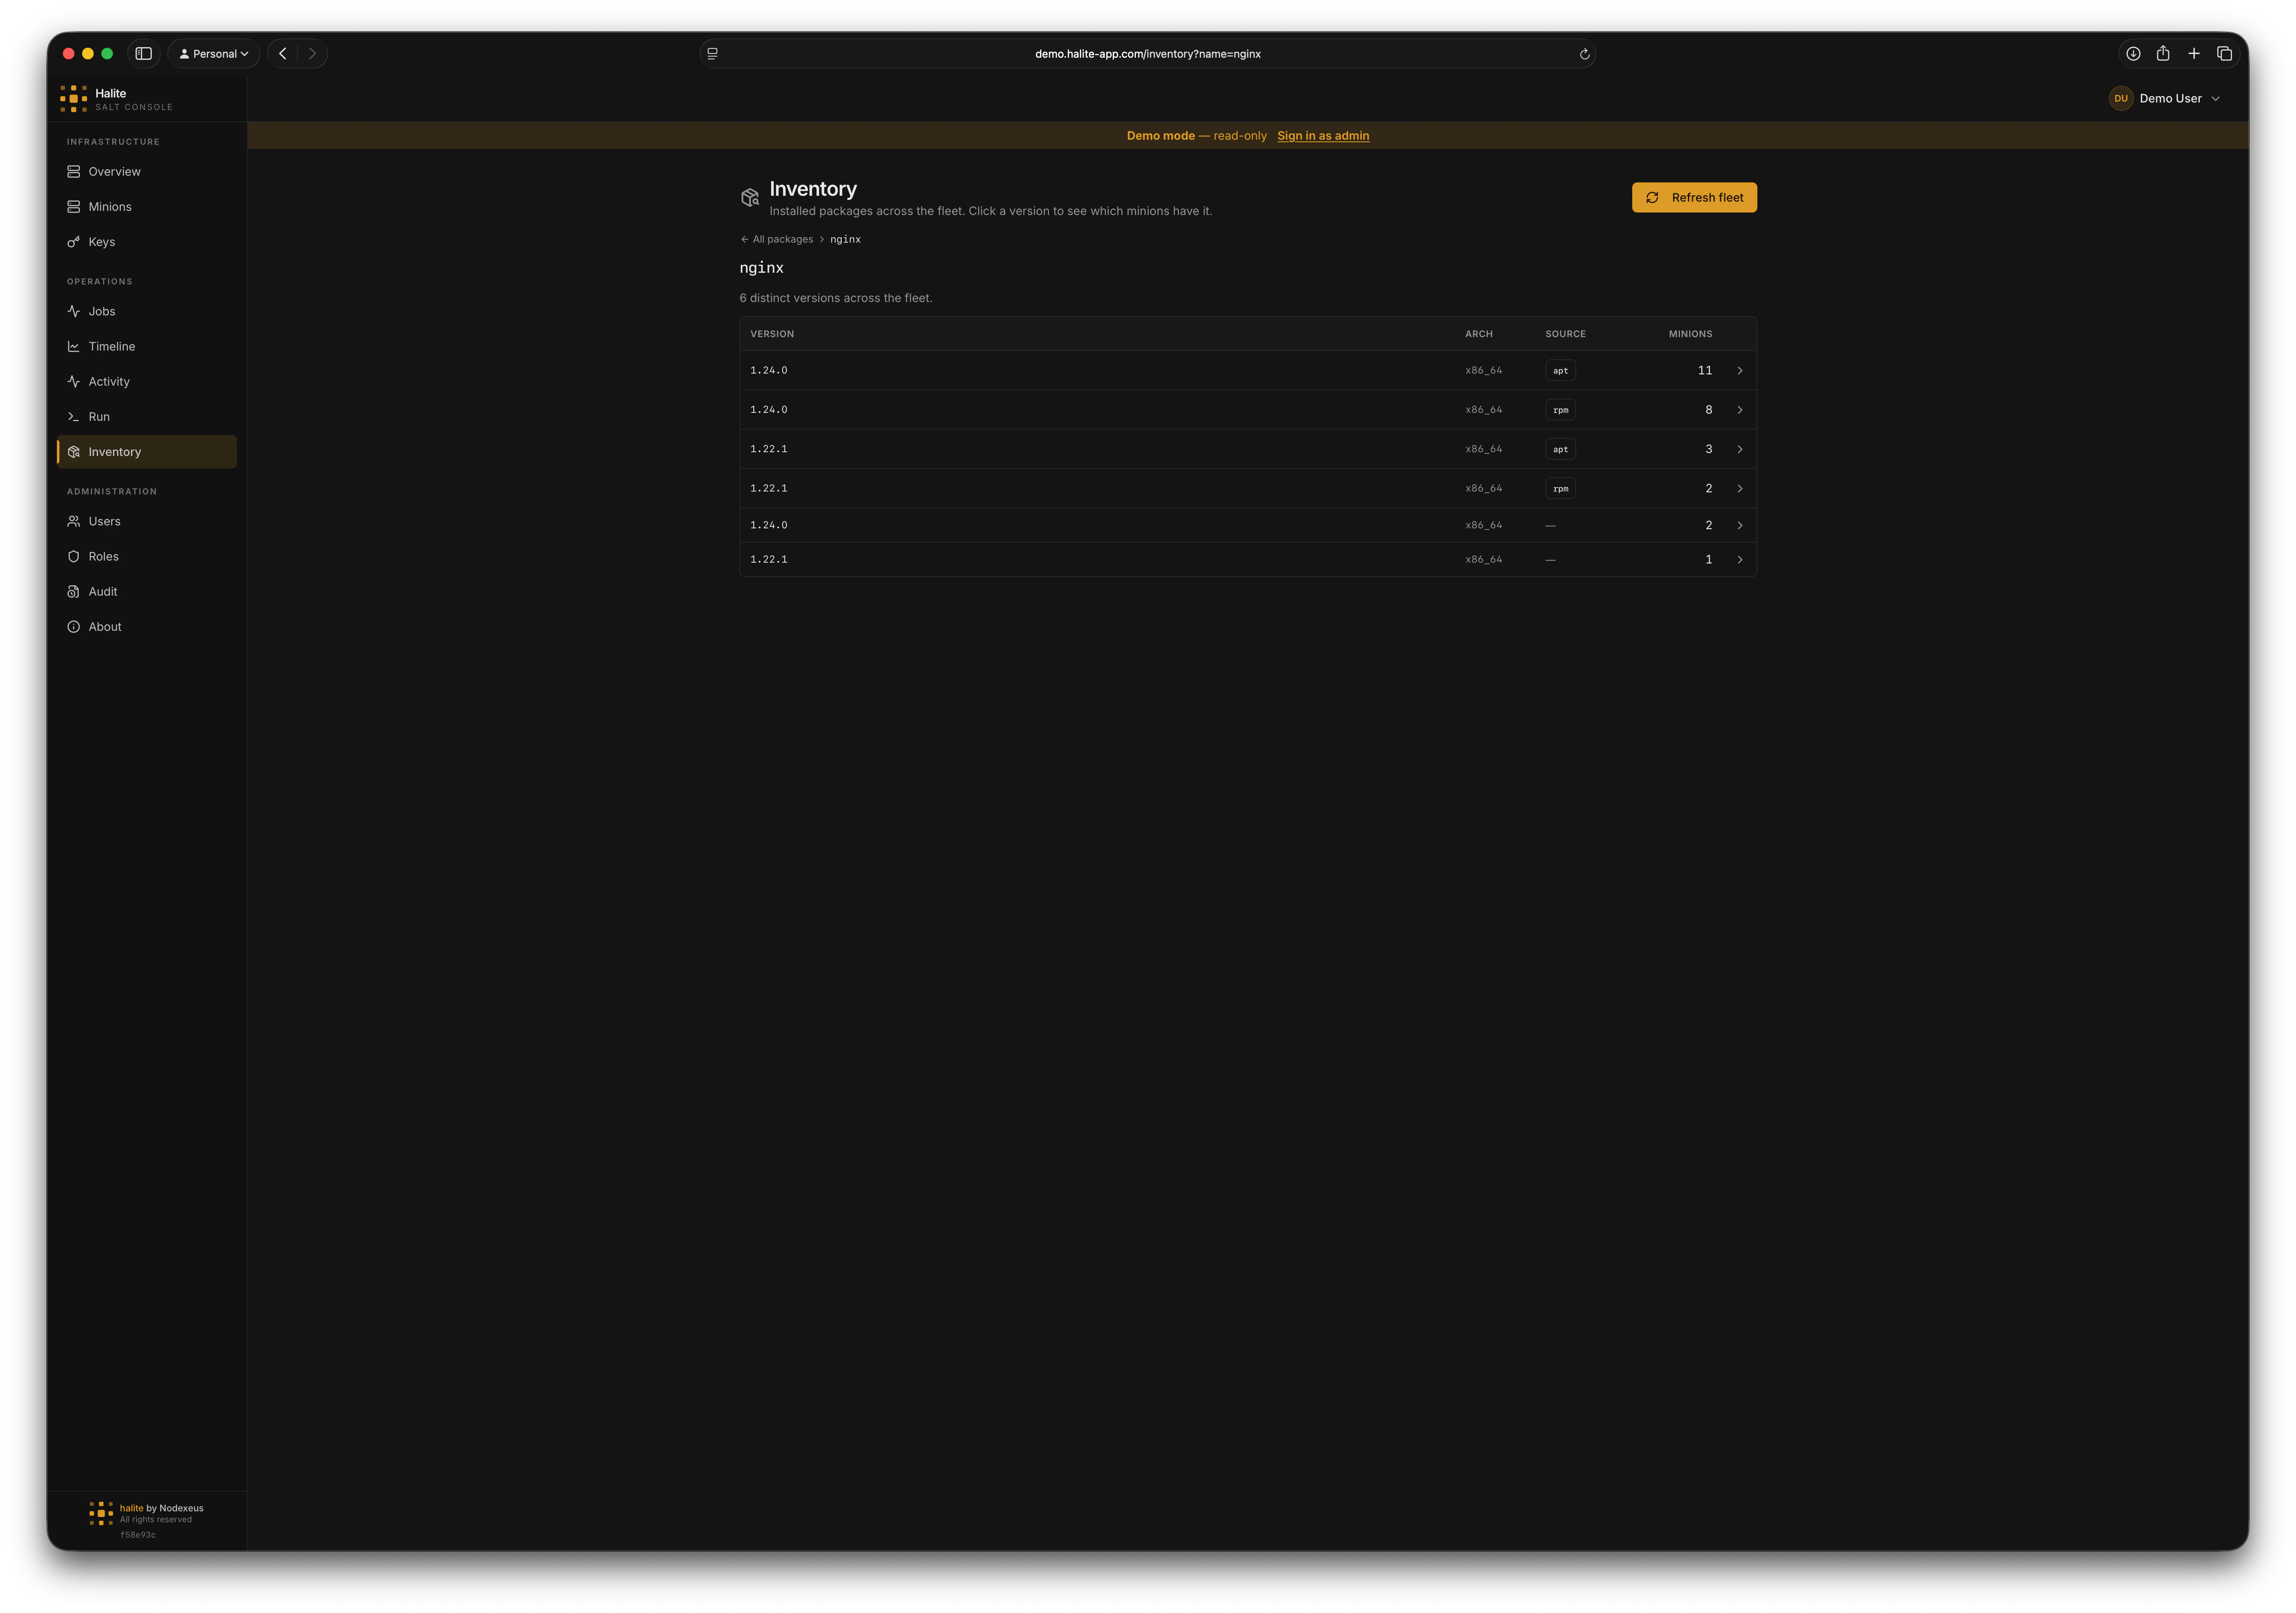Expand the 1.24.0 apt row with 11 minions
The height and width of the screenshot is (1613, 2296).
click(1248, 371)
